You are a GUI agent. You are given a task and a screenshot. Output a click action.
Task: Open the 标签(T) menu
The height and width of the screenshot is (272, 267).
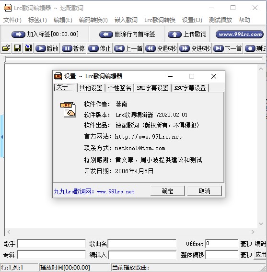coord(37,20)
